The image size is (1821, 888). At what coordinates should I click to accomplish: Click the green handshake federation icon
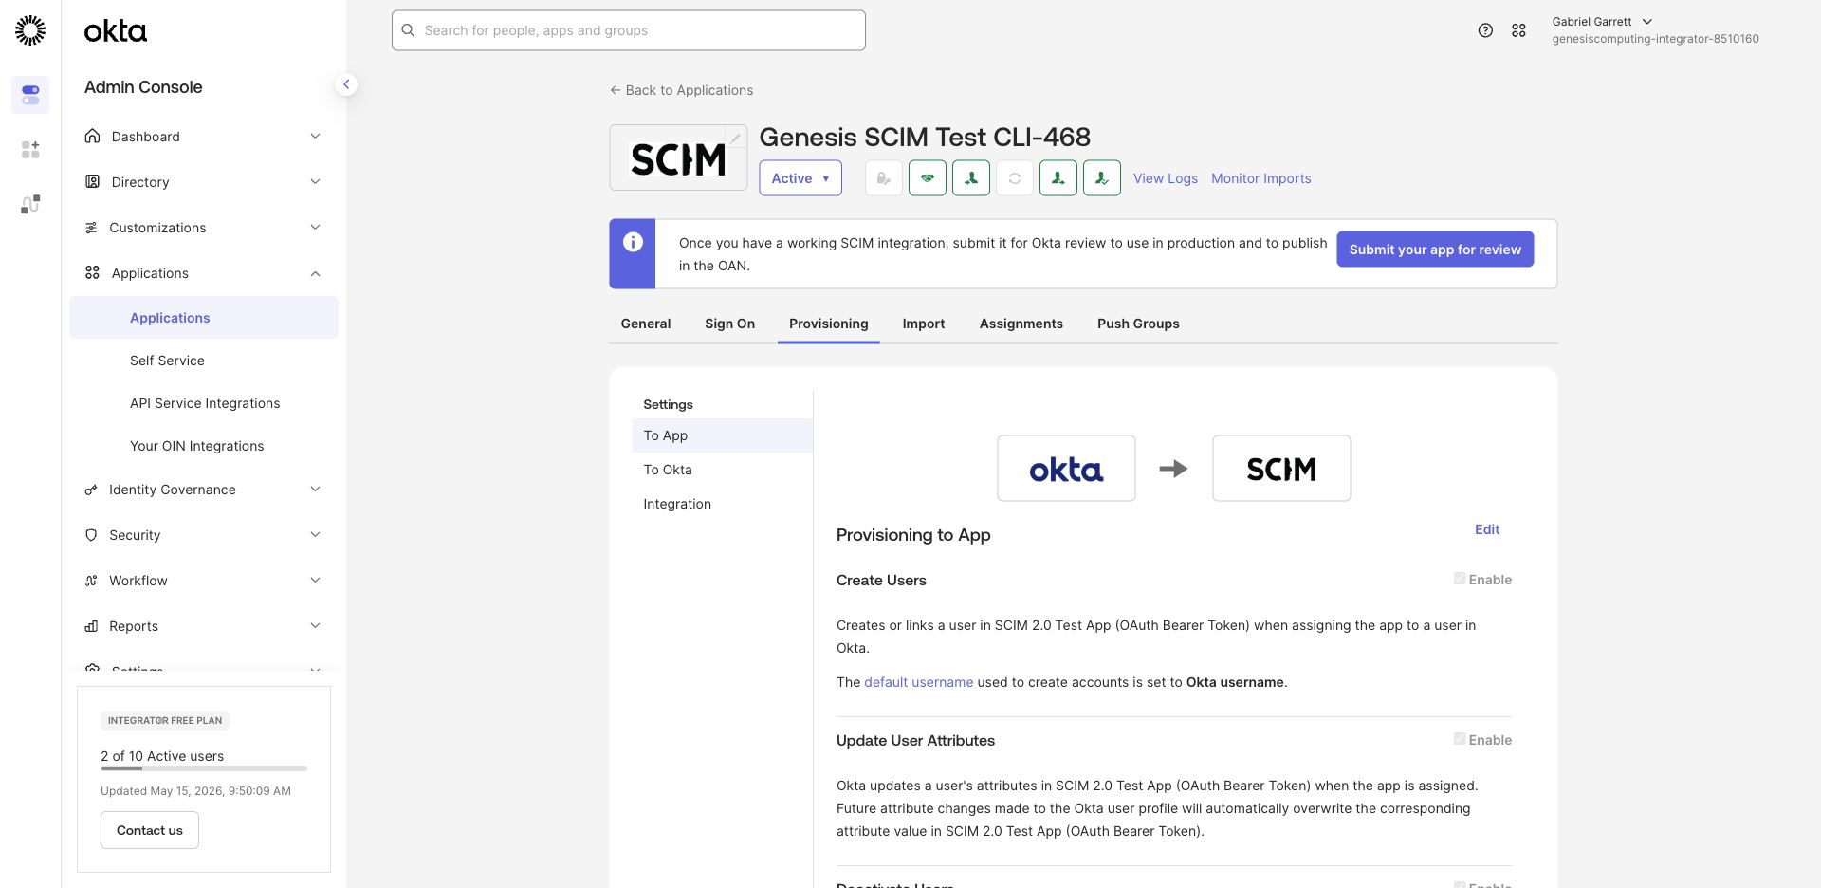[928, 178]
